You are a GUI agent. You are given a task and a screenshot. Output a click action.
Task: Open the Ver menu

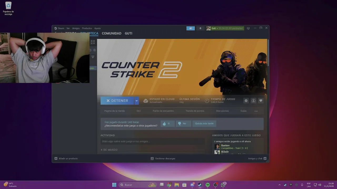[x=68, y=28]
